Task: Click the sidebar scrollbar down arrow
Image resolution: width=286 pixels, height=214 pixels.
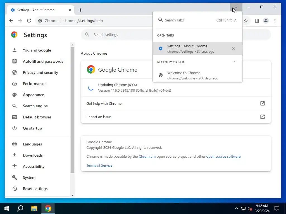Action: pos(72,195)
